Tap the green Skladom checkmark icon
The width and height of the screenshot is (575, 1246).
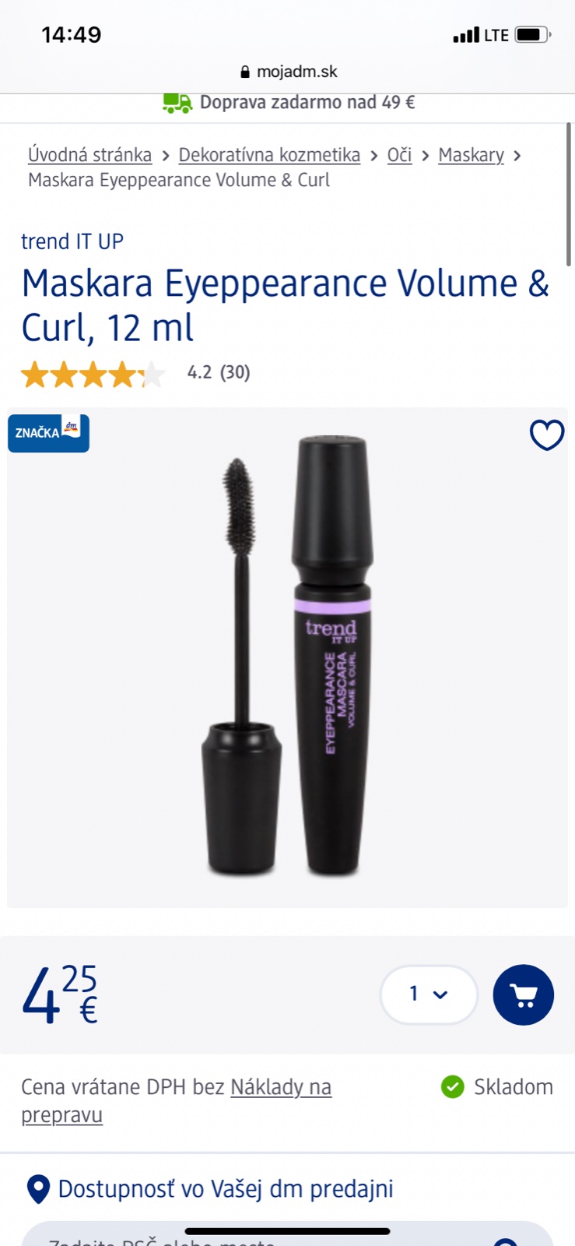click(x=452, y=1086)
